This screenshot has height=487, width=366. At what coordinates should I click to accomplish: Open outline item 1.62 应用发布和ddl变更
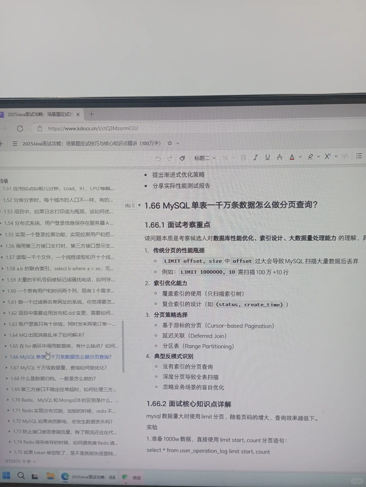pos(61,313)
